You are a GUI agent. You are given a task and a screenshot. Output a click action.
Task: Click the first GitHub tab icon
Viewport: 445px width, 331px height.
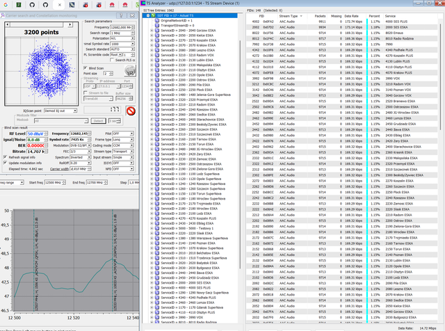[32, 5]
